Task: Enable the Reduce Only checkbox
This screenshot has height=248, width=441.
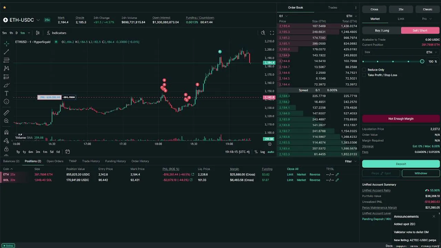Action: point(364,70)
